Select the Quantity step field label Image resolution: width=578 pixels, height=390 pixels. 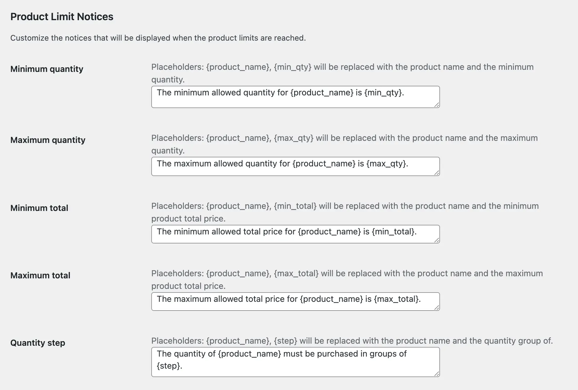click(x=37, y=343)
